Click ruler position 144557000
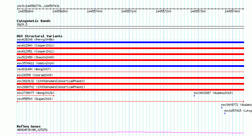 pos(95,11)
